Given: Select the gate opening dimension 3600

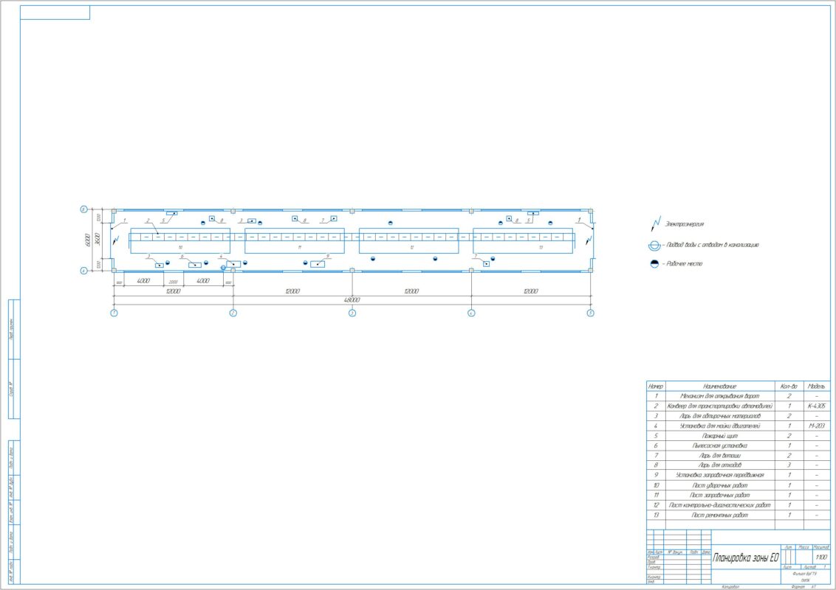Looking at the screenshot, I should click(97, 239).
